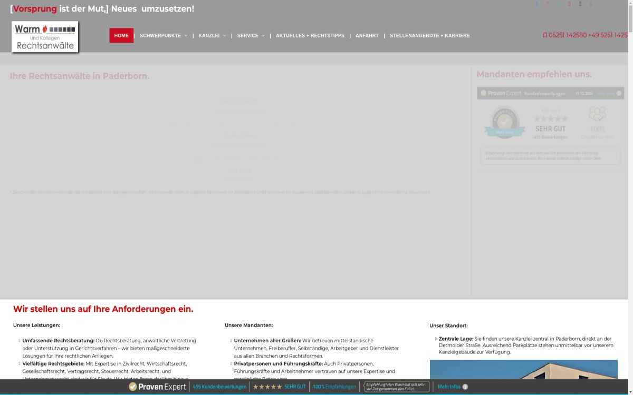Click the info icon beside Mehr Infos in bottom bar
Viewport: 633px width, 395px height.
[465, 387]
